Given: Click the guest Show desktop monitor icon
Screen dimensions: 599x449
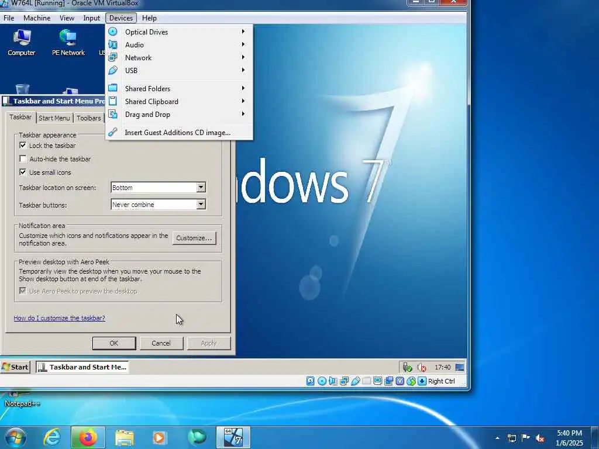Looking at the screenshot, I should [x=460, y=367].
